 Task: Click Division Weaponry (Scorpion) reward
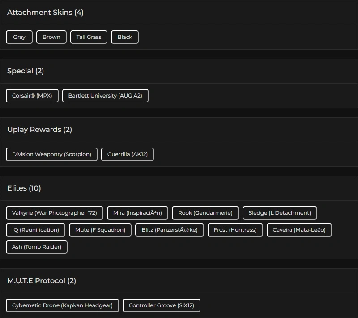click(x=51, y=154)
